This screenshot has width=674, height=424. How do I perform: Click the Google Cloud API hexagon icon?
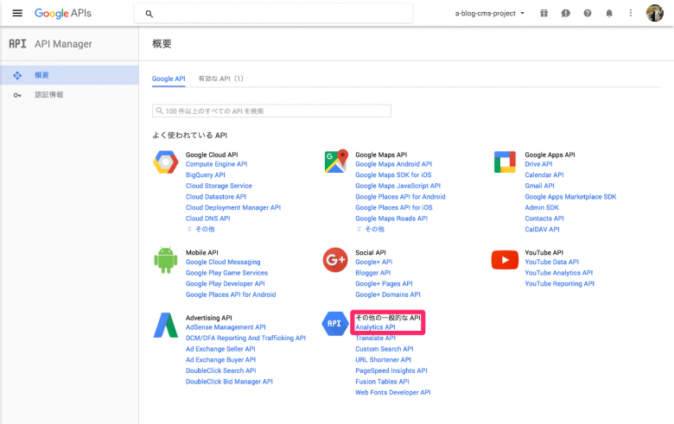(166, 162)
